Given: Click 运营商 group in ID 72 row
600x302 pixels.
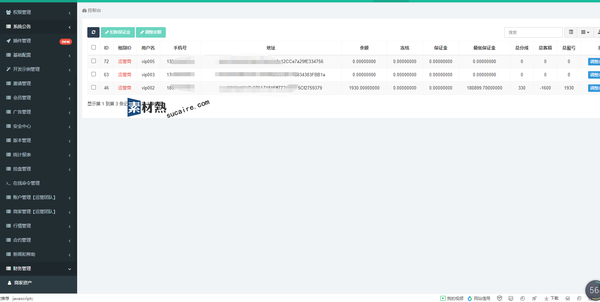Looking at the screenshot, I should [x=125, y=61].
